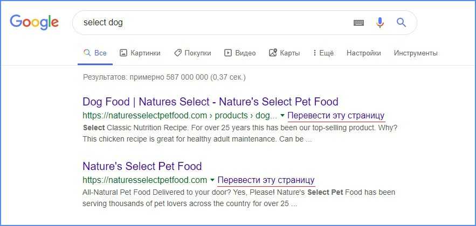Select the Все results tab
This screenshot has height=226, width=476.
(x=95, y=53)
